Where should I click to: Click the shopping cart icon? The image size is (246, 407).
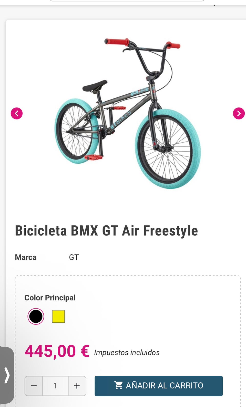pyautogui.click(x=118, y=385)
